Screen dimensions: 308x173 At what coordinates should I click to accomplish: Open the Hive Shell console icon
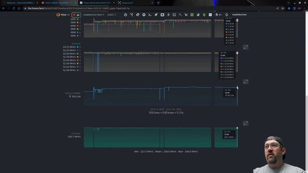(x=174, y=15)
